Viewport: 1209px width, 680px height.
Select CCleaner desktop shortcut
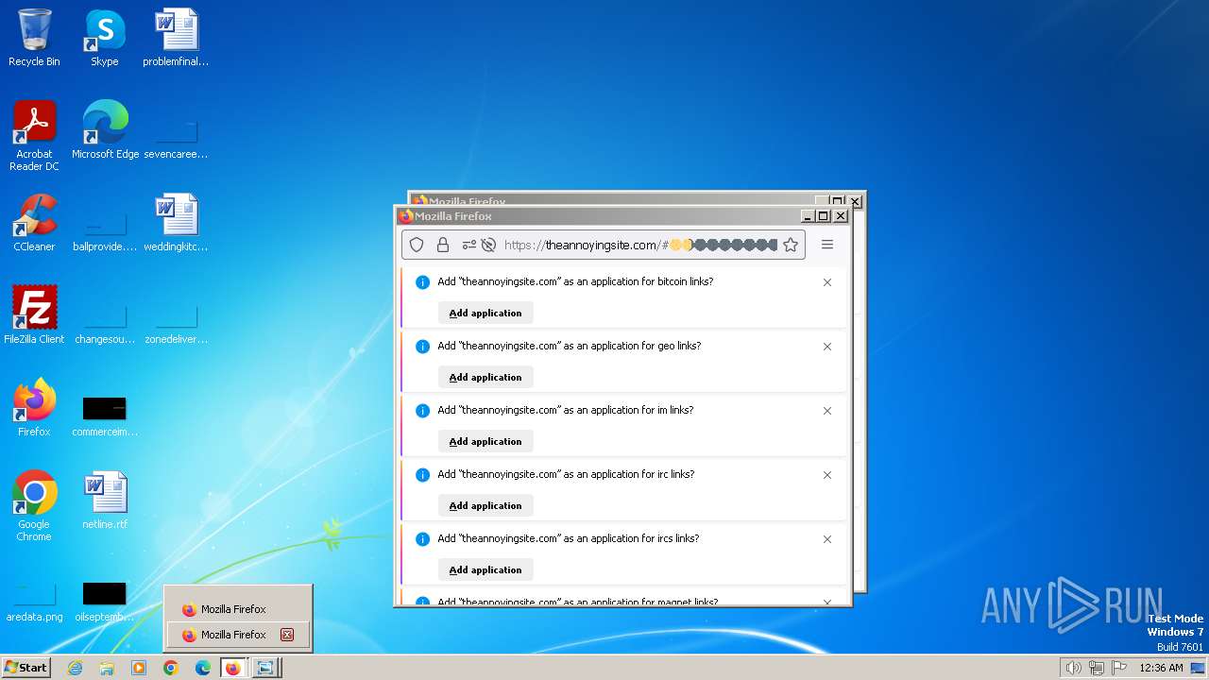point(34,222)
